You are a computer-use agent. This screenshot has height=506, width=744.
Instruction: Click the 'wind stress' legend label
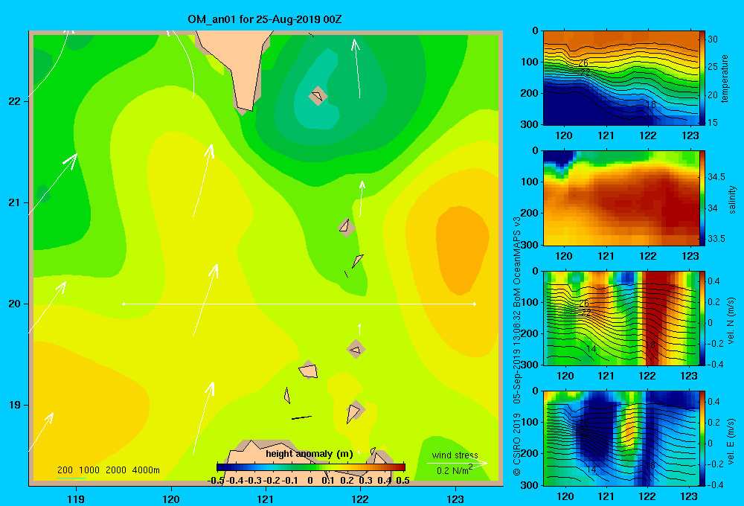(x=455, y=455)
